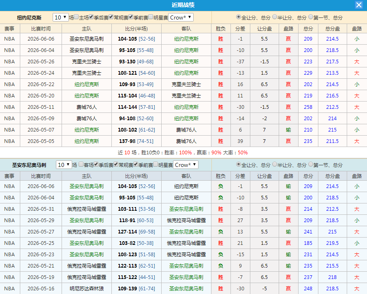This screenshot has width=367, height=294.
Task: Click total line 219.5 on 2026-05-25 row
Action: [332, 243]
